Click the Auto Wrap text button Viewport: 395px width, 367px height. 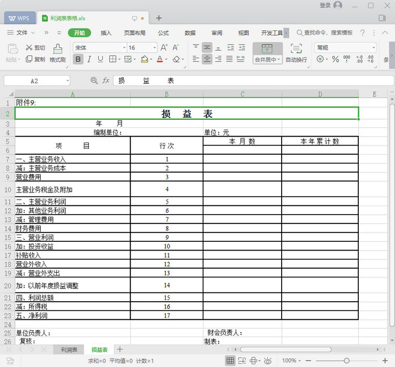tap(296, 53)
